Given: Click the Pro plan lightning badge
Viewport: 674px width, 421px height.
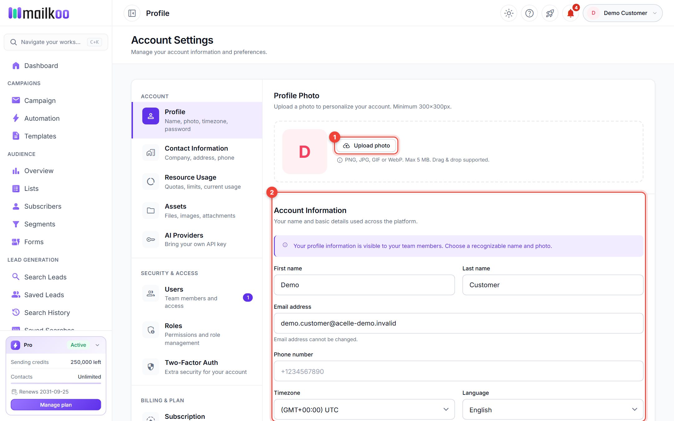Looking at the screenshot, I should (x=16, y=345).
